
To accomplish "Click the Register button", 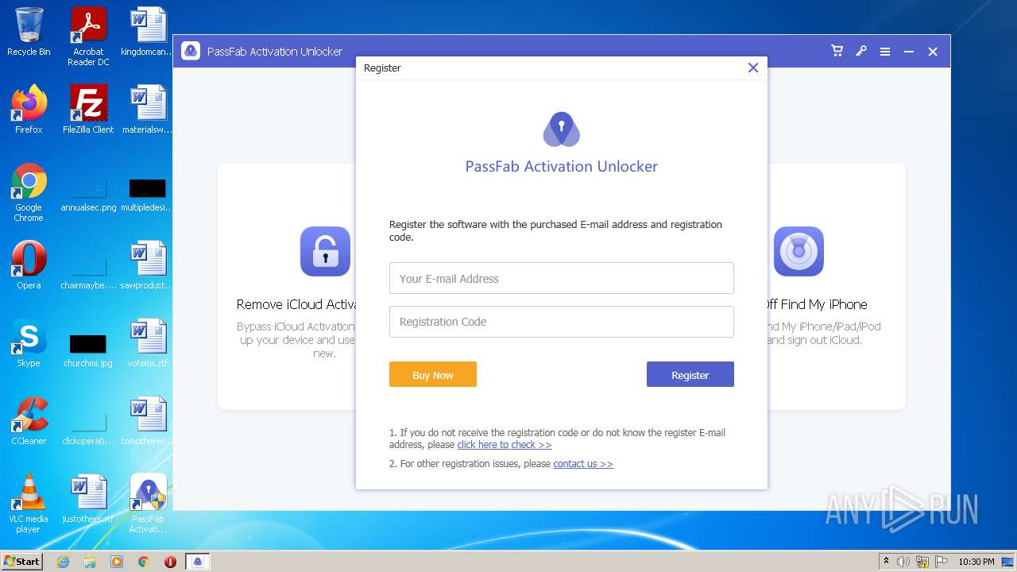I will [x=690, y=374].
